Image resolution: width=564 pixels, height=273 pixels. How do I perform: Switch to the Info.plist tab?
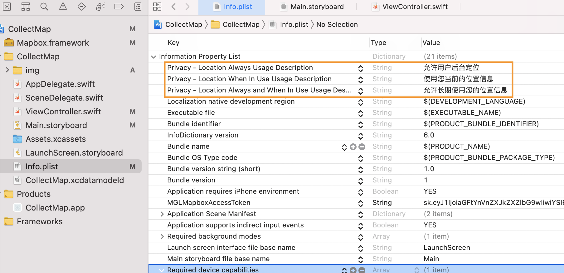pyautogui.click(x=232, y=7)
